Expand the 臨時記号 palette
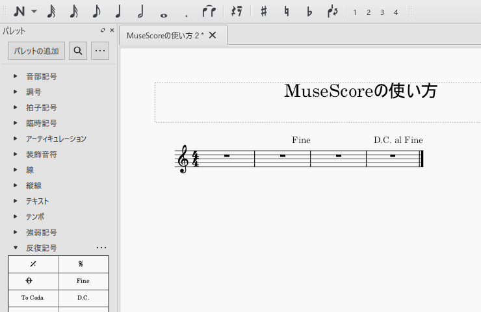The height and width of the screenshot is (312, 481). pos(16,123)
